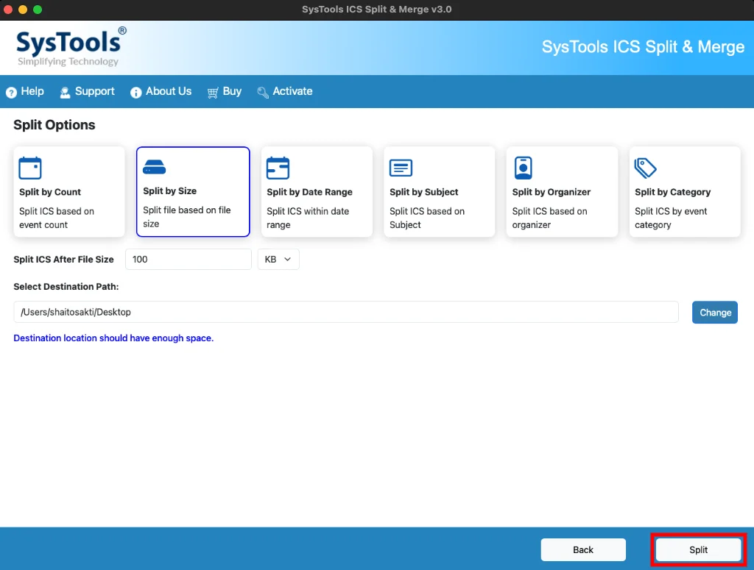Click the destination path text field

[346, 312]
